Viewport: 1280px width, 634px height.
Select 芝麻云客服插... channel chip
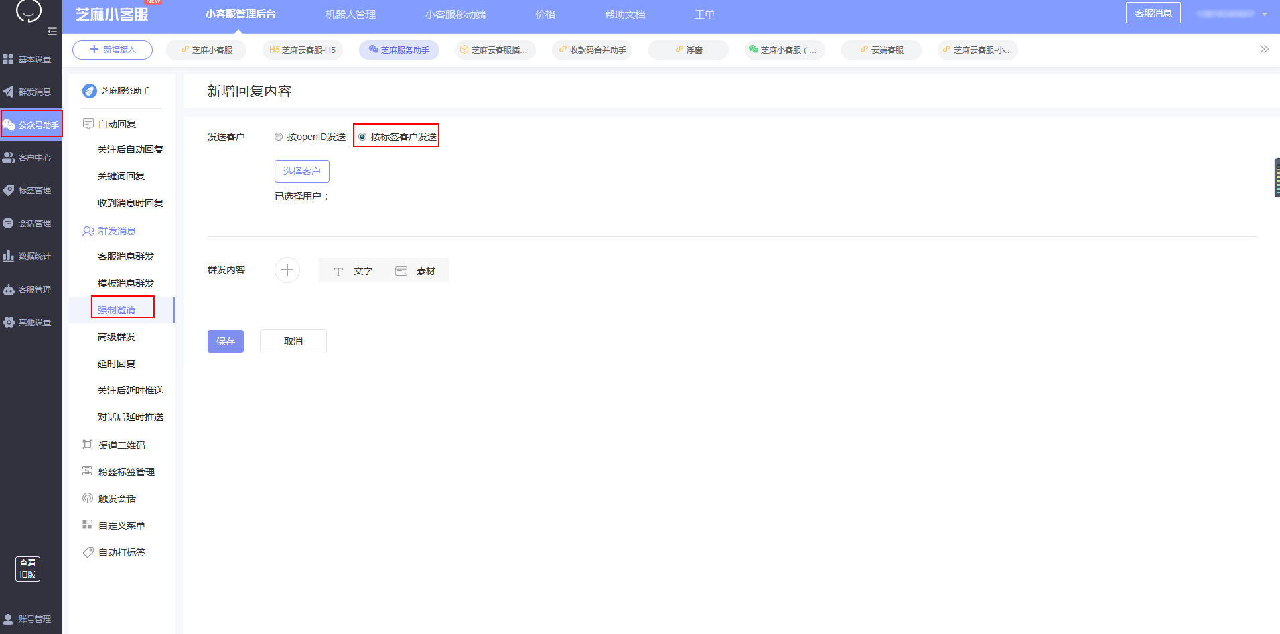pos(496,50)
